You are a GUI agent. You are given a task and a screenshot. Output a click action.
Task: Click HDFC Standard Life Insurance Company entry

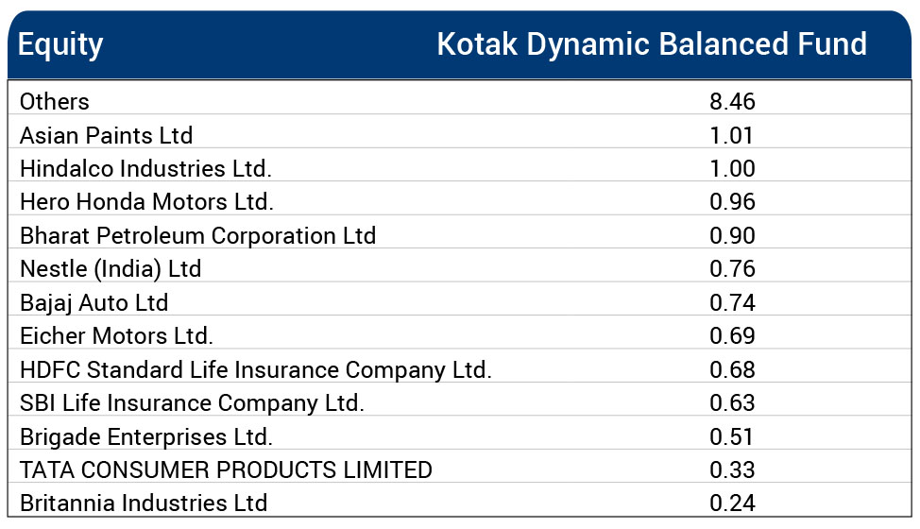[x=255, y=369]
